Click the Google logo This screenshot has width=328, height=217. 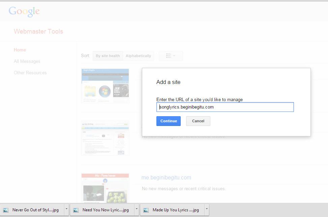tap(24, 11)
